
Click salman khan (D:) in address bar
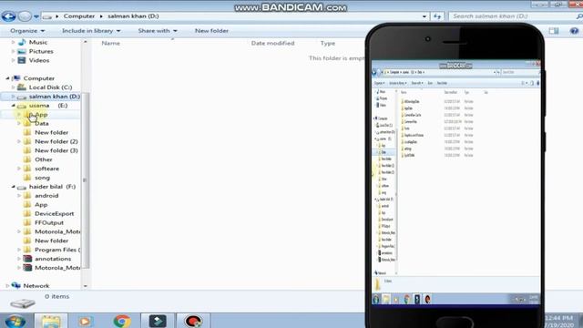click(133, 16)
